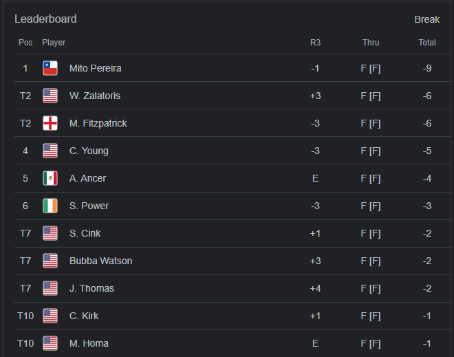Click the Break status label
Image resolution: width=454 pixels, height=357 pixels.
(426, 19)
